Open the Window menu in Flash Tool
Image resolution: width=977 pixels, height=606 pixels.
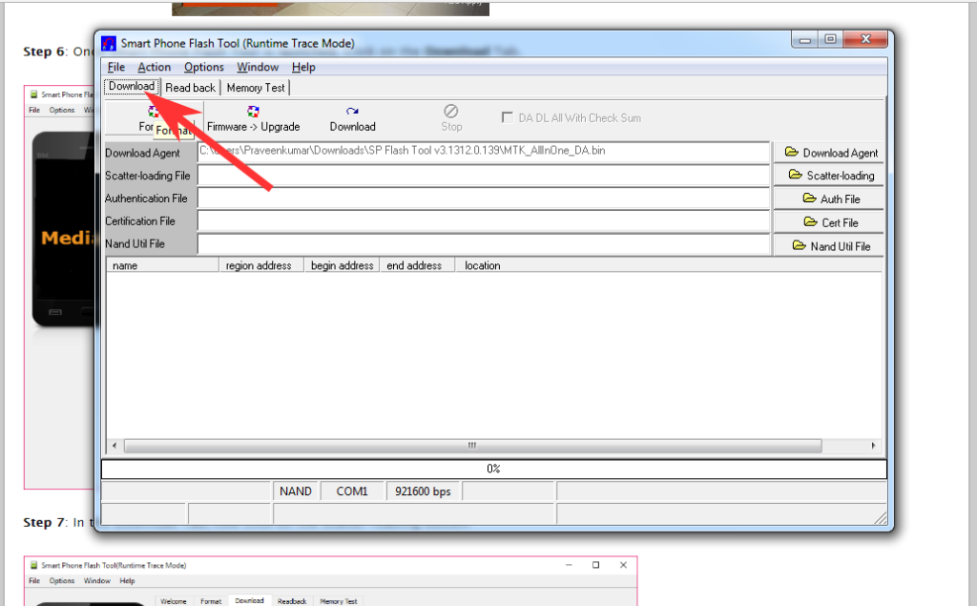[258, 68]
